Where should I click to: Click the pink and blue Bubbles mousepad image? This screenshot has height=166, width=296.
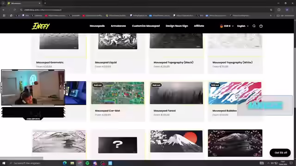tap(235, 93)
